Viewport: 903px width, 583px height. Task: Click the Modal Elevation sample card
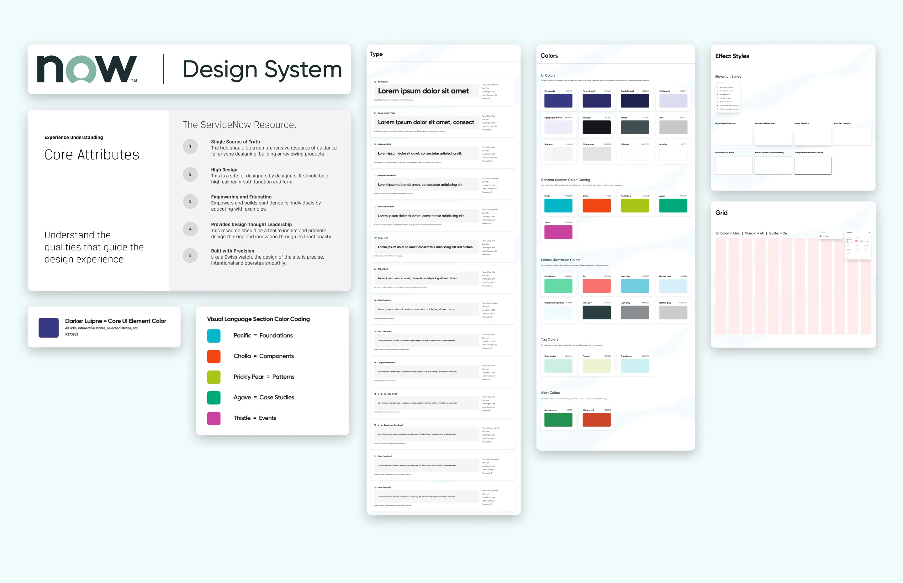(812, 136)
